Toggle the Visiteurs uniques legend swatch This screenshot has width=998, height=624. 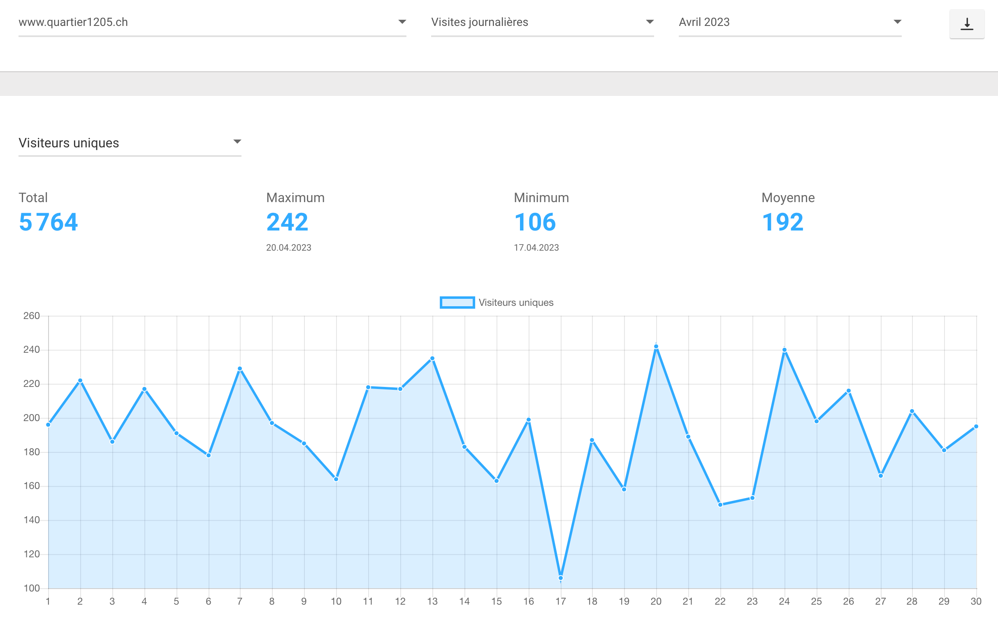coord(457,303)
